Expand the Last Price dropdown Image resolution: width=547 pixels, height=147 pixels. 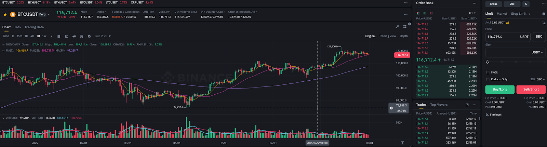tap(103, 36)
